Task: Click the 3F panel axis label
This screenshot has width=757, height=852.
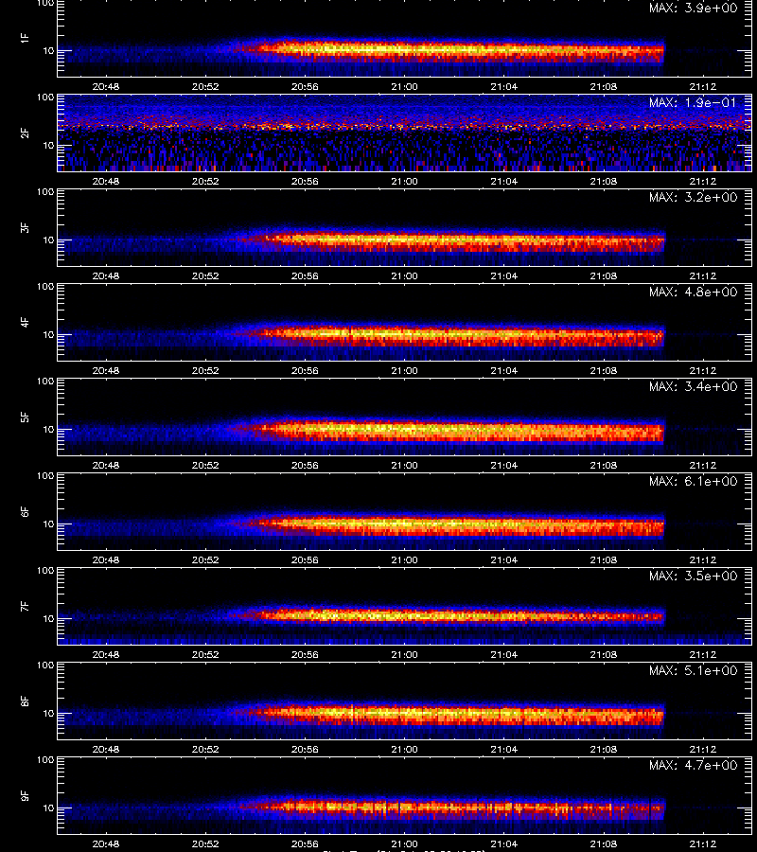Action: point(25,227)
